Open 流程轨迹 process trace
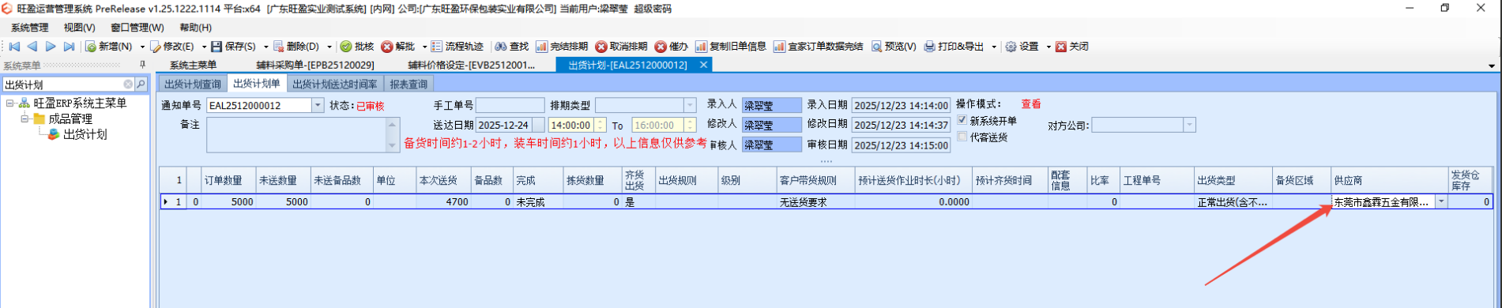This screenshot has height=308, width=1502. (x=457, y=47)
